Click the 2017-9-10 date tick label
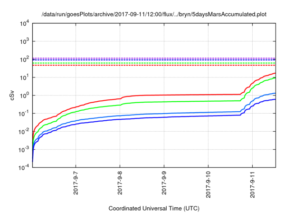Screen dimensions: 304x213 [209, 184]
